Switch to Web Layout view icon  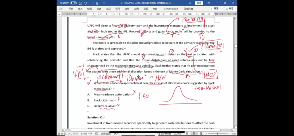point(202,134)
